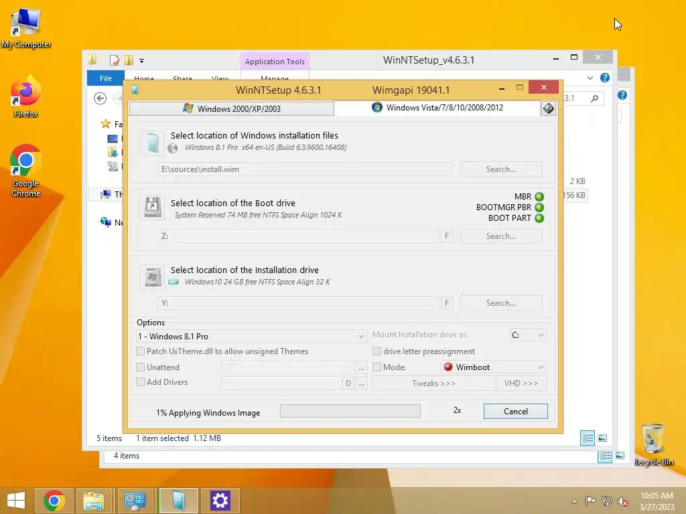686x514 pixels.
Task: Click the installation files source icon
Action: [x=152, y=143]
